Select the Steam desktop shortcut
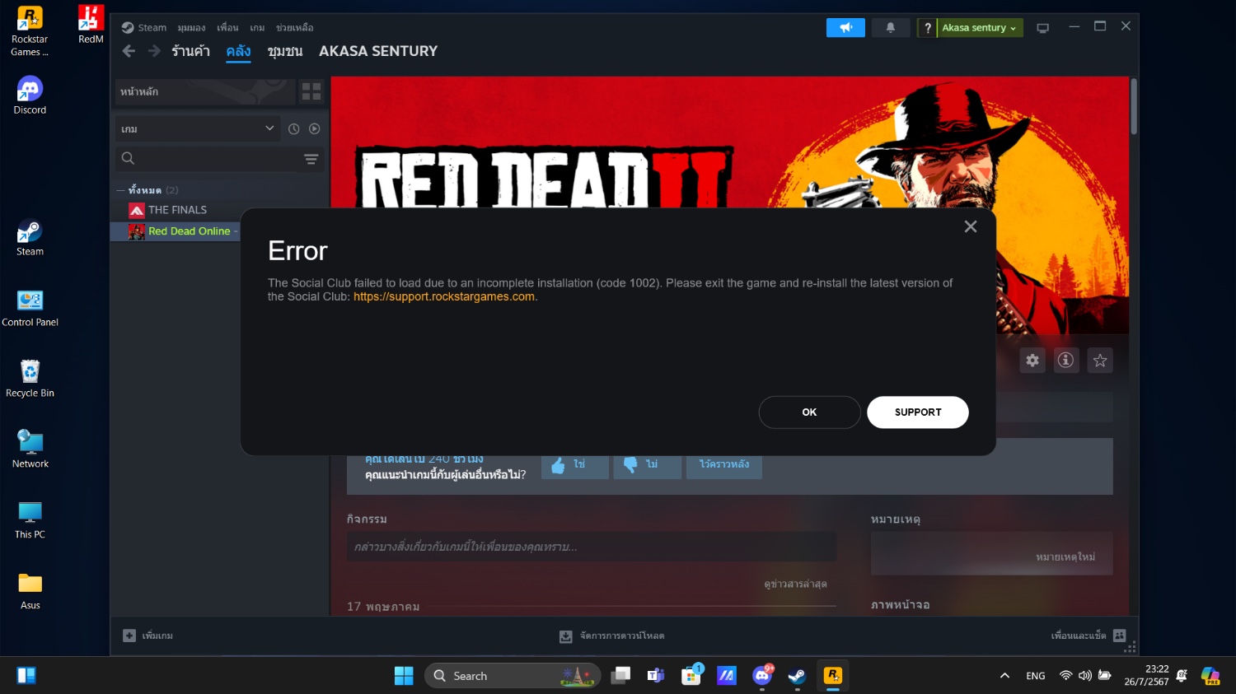 (30, 238)
